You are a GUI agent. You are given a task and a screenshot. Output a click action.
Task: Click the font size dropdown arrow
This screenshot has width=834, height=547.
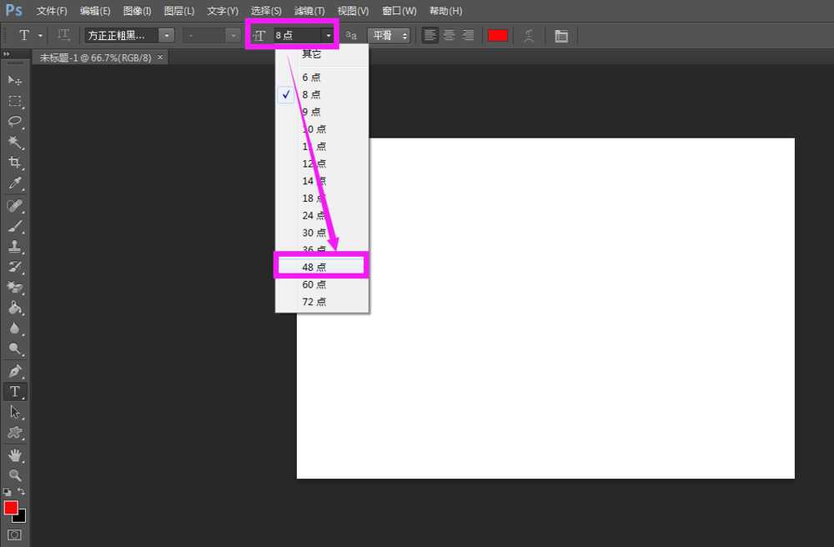coord(329,35)
